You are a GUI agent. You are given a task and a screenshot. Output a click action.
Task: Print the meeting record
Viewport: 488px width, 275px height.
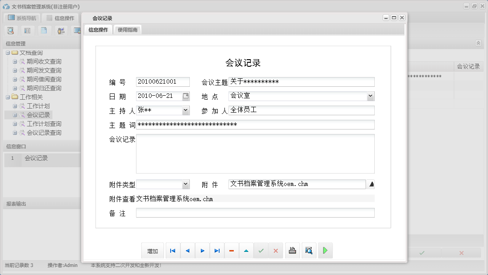point(292,251)
